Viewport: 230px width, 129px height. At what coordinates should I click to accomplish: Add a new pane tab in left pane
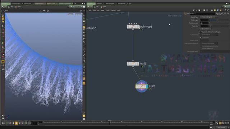pos(75,4)
